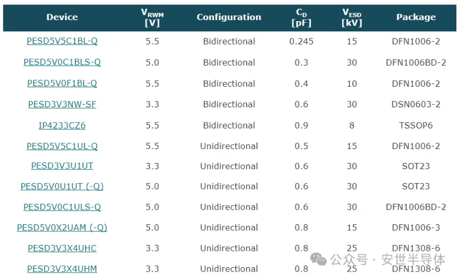Click the PESD3V3X4UHC link
The width and height of the screenshot is (460, 278).
[62, 248]
